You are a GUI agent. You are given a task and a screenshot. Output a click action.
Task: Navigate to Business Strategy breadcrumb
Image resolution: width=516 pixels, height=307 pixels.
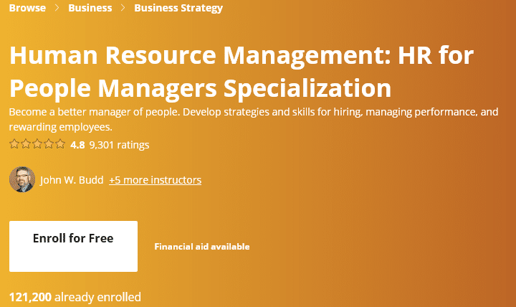point(178,8)
